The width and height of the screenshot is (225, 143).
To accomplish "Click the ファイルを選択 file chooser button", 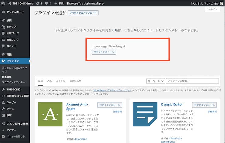I will coord(100,46).
